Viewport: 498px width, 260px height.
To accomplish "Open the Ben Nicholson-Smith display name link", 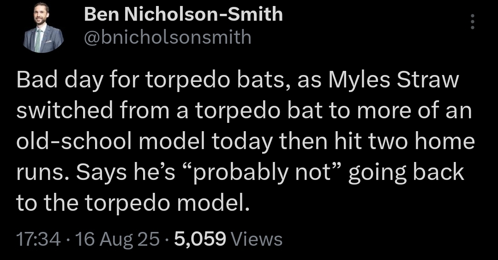I will (x=183, y=15).
